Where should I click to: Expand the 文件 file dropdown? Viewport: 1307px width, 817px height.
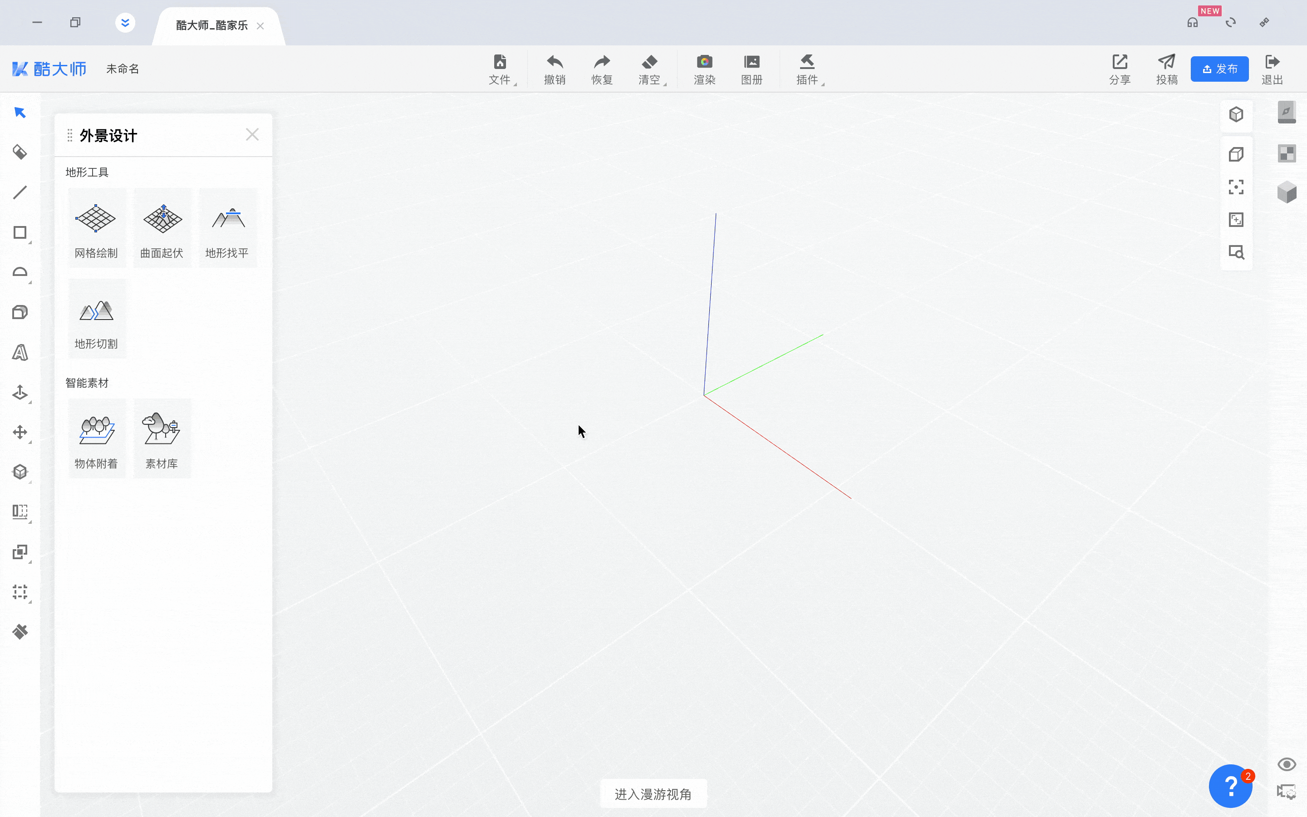501,69
